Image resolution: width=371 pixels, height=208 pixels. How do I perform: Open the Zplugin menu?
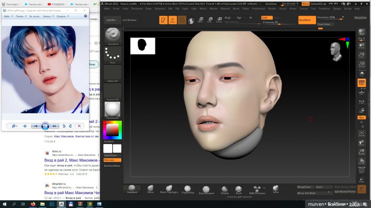tap(337, 9)
